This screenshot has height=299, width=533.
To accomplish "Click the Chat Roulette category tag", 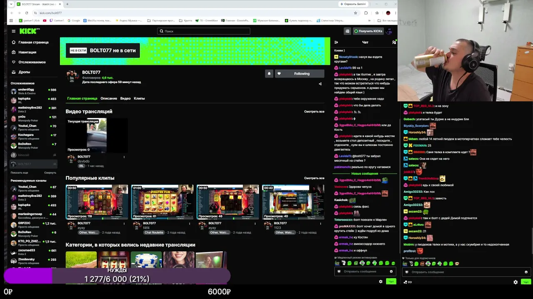I will 154,233.
